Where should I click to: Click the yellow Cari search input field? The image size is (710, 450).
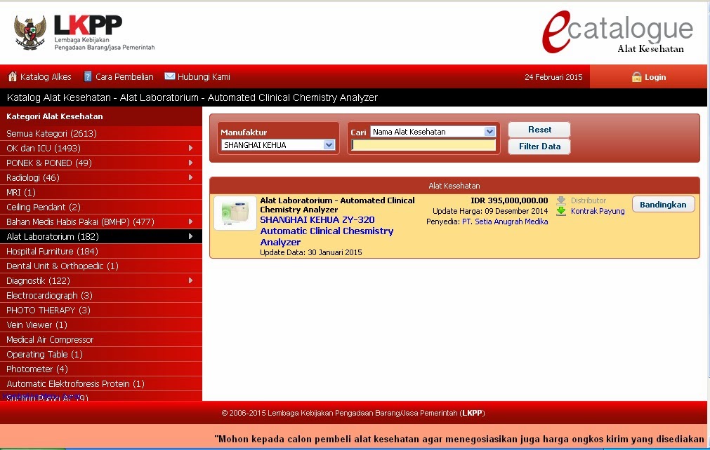click(424, 145)
